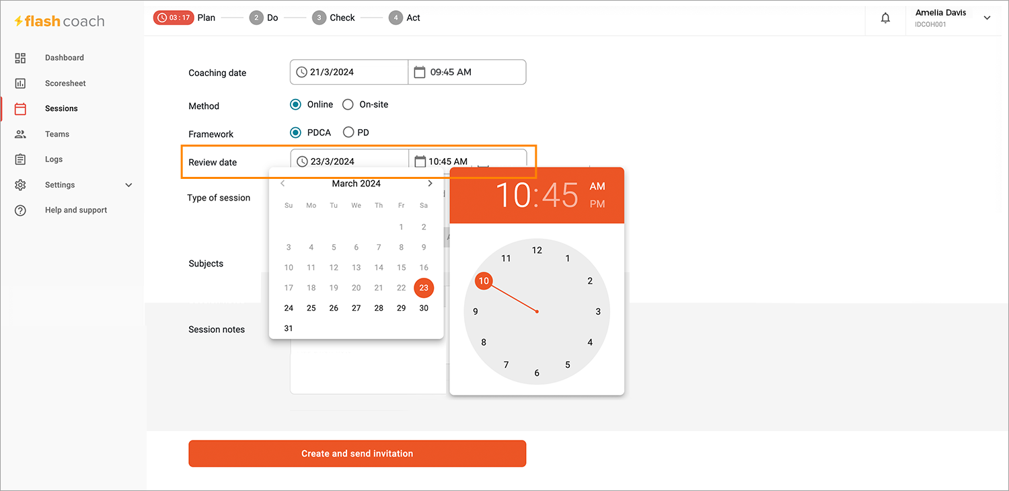Expand the Settings menu chevron
1009x491 pixels.
click(x=129, y=185)
